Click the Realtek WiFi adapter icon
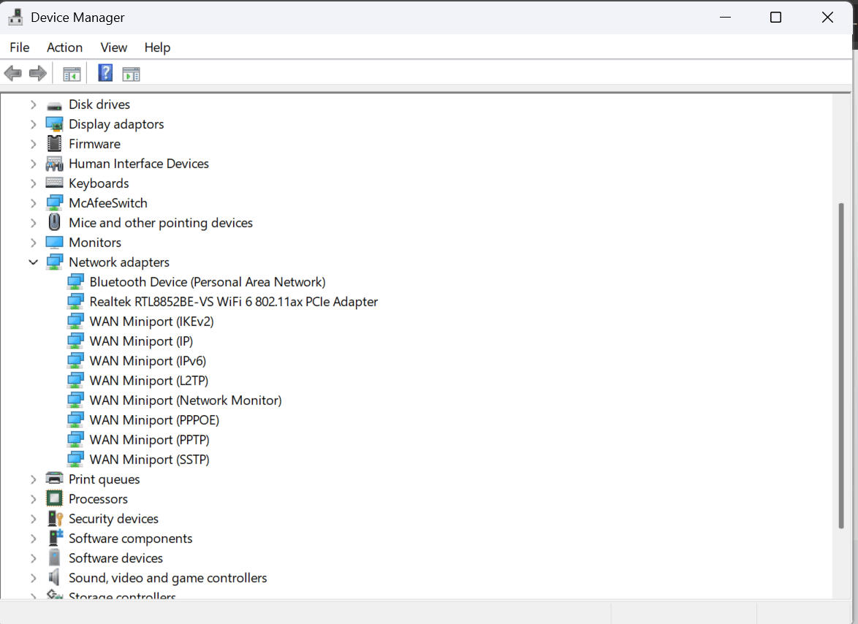 pyautogui.click(x=75, y=301)
